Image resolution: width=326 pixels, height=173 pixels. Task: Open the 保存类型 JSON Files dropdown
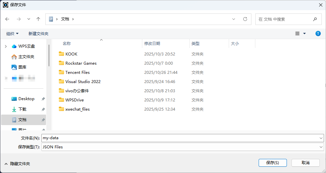(x=321, y=147)
